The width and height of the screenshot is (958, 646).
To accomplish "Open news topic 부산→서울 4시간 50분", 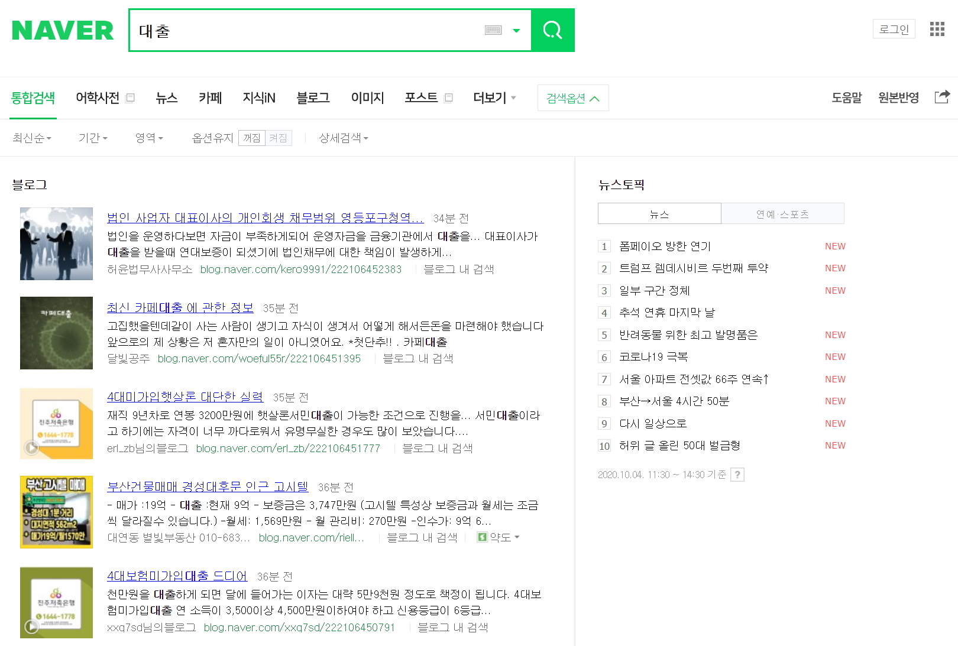I will [x=674, y=401].
